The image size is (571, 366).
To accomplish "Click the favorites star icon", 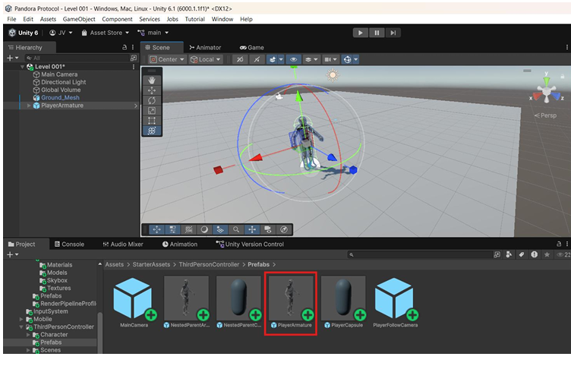I will pyautogui.click(x=547, y=254).
